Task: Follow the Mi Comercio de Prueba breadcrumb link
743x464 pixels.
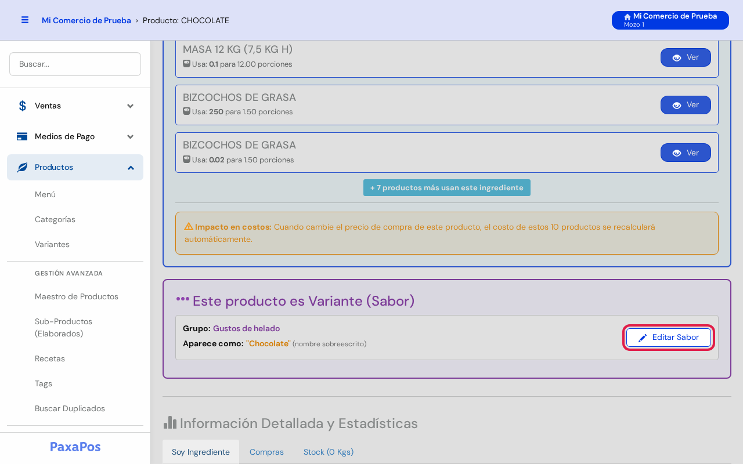Action: (86, 20)
